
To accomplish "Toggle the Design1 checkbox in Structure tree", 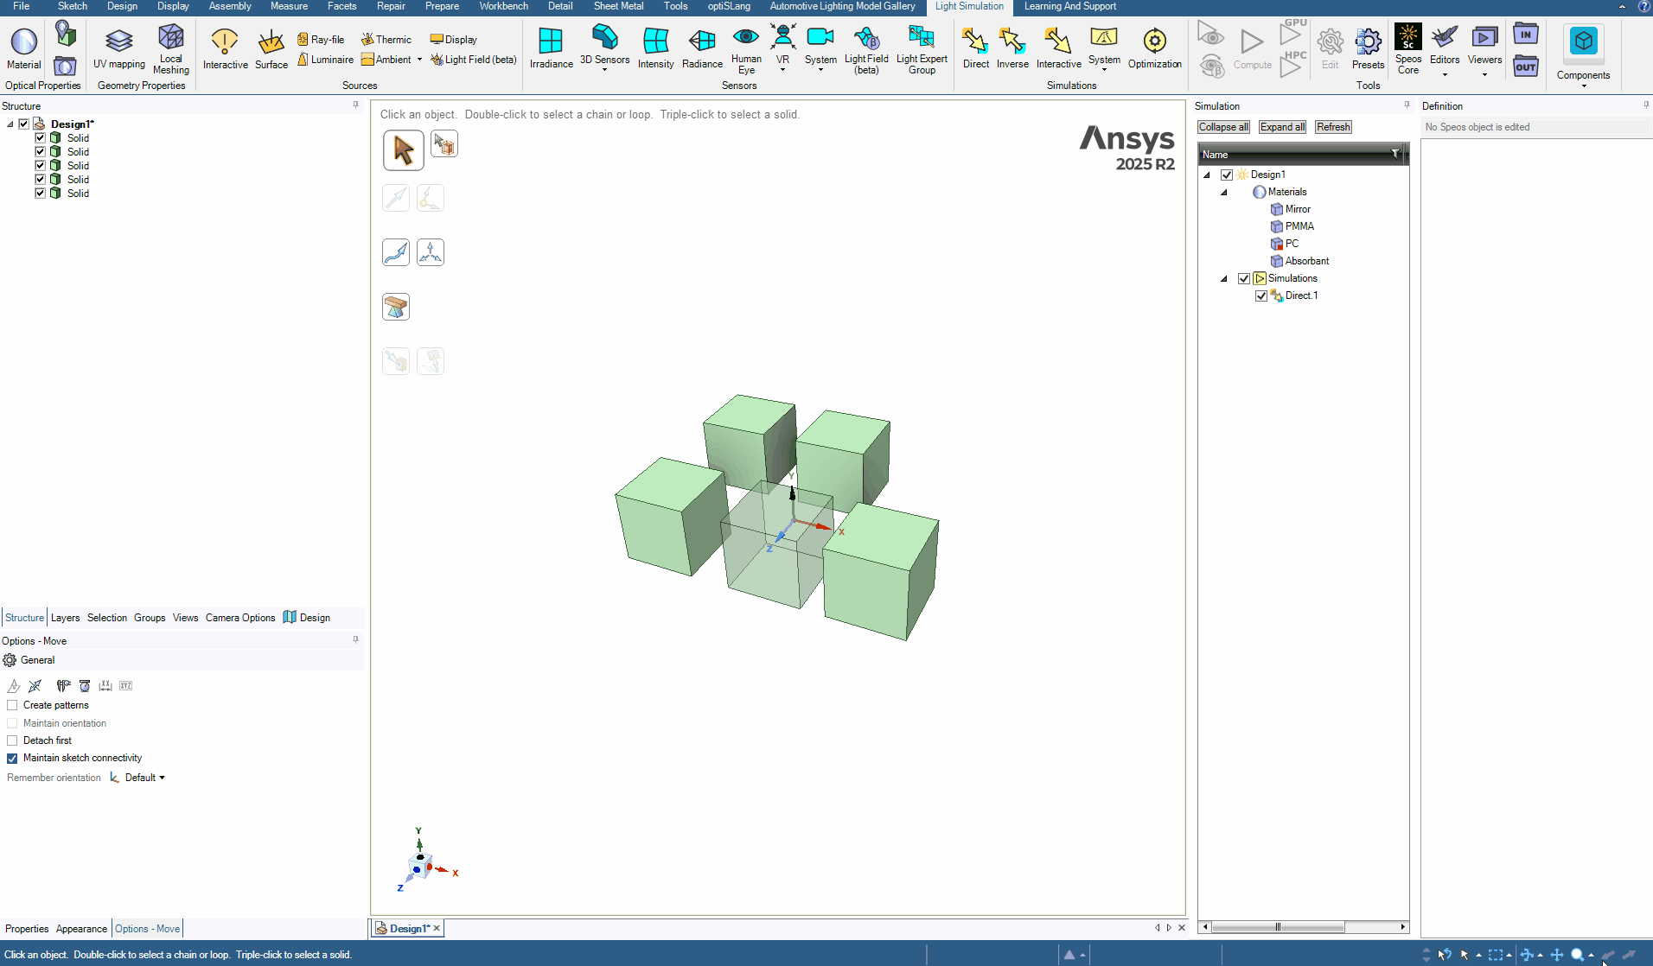I will (x=24, y=124).
